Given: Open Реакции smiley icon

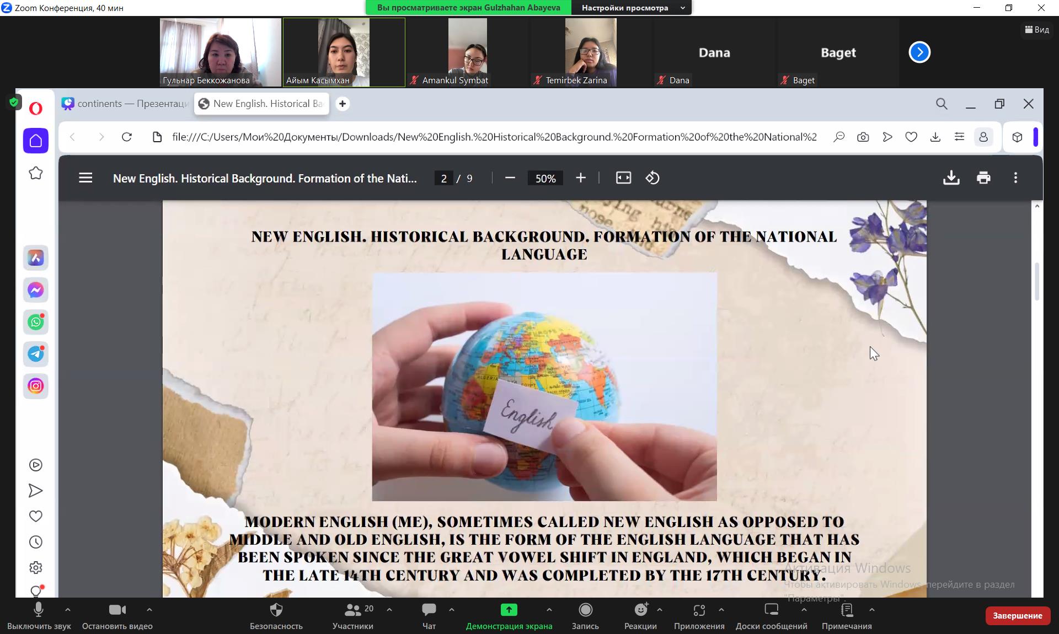Looking at the screenshot, I should (x=640, y=610).
